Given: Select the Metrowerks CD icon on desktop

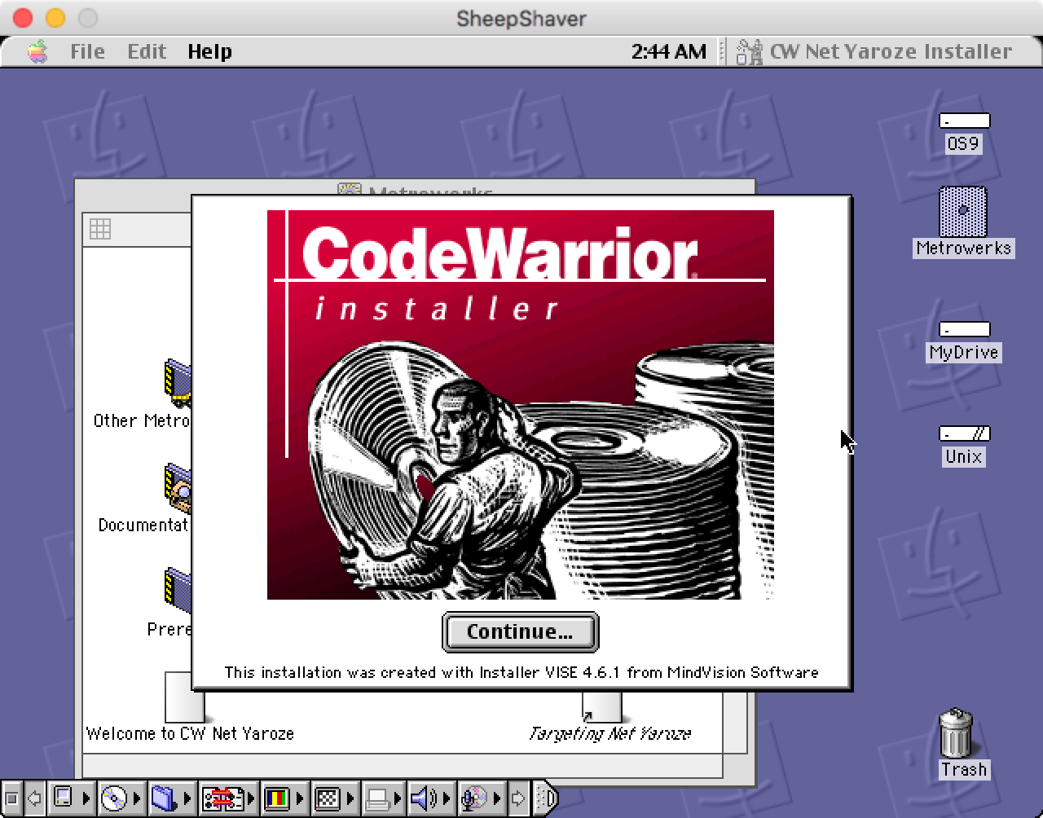Looking at the screenshot, I should click(x=963, y=211).
